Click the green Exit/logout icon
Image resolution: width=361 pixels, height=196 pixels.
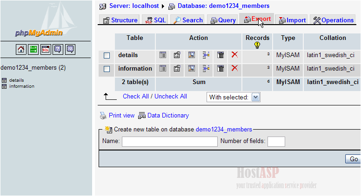[33, 49]
